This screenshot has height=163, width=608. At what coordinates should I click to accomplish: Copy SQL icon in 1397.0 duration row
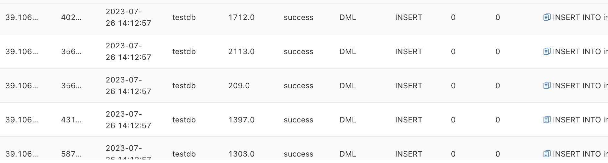point(547,120)
